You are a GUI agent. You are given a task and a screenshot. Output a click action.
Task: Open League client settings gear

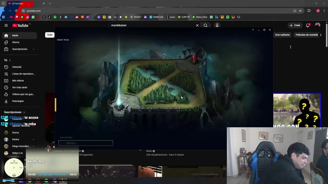pos(264,30)
